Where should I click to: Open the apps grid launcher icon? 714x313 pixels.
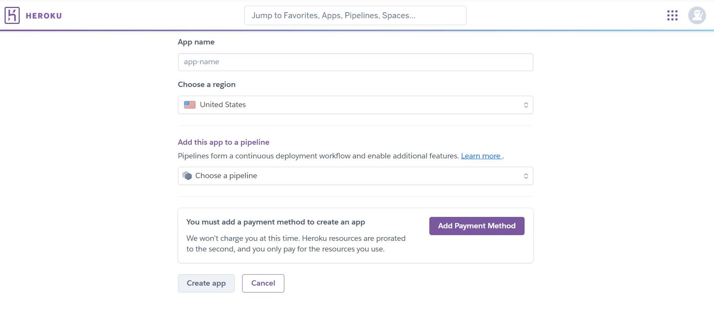[x=672, y=16]
